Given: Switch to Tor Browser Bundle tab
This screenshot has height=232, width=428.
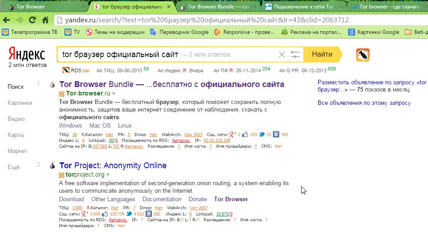Looking at the screenshot, I should 218,7.
